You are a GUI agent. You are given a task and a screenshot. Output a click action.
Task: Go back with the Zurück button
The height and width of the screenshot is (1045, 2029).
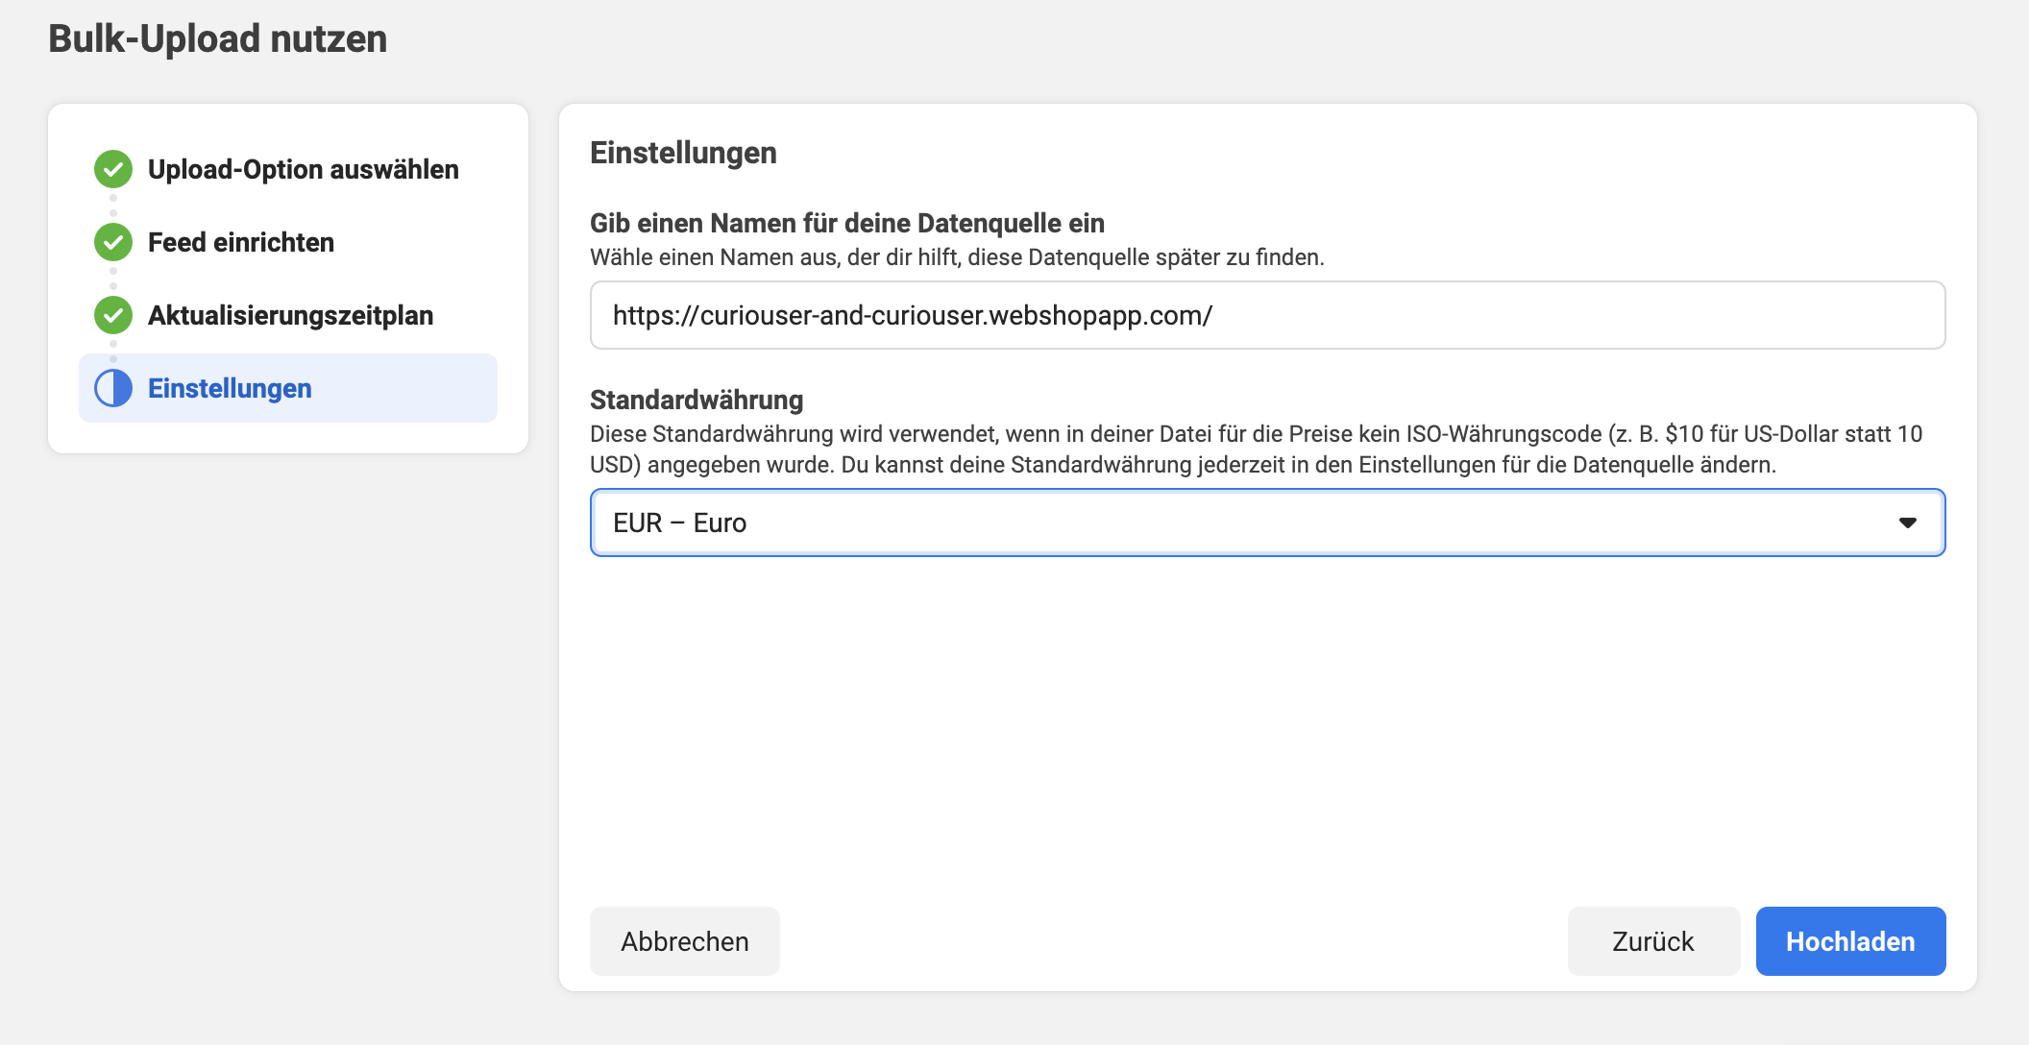[1653, 941]
